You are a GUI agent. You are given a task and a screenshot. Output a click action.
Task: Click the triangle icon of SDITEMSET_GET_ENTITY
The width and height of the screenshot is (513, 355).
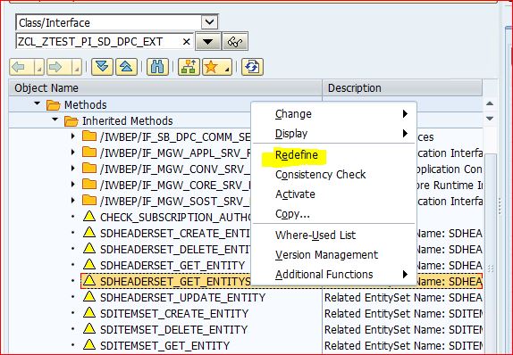click(89, 344)
